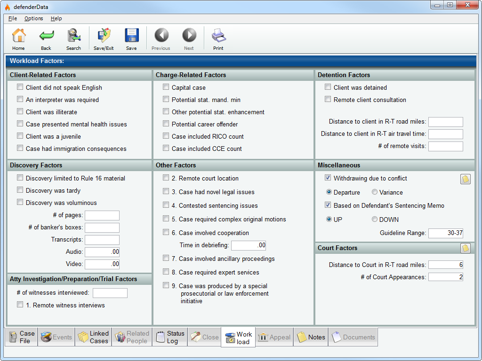
Task: Switch to the Events tab
Action: tap(56, 337)
